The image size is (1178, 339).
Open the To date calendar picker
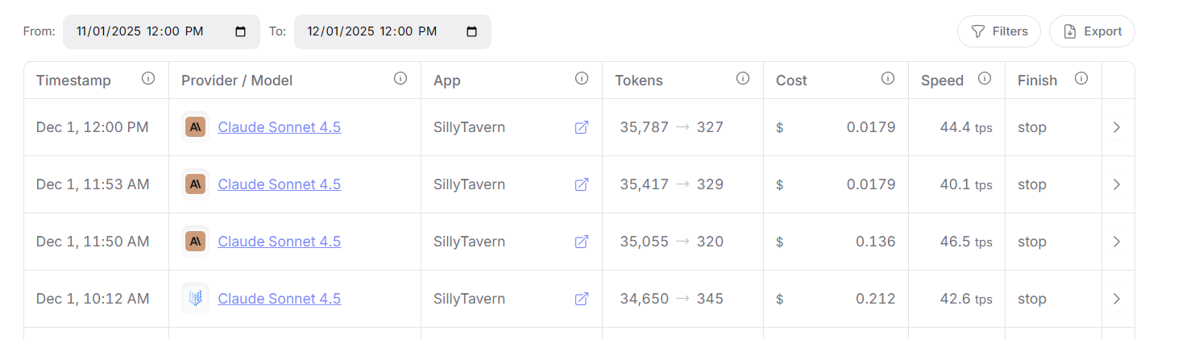pyautogui.click(x=472, y=31)
